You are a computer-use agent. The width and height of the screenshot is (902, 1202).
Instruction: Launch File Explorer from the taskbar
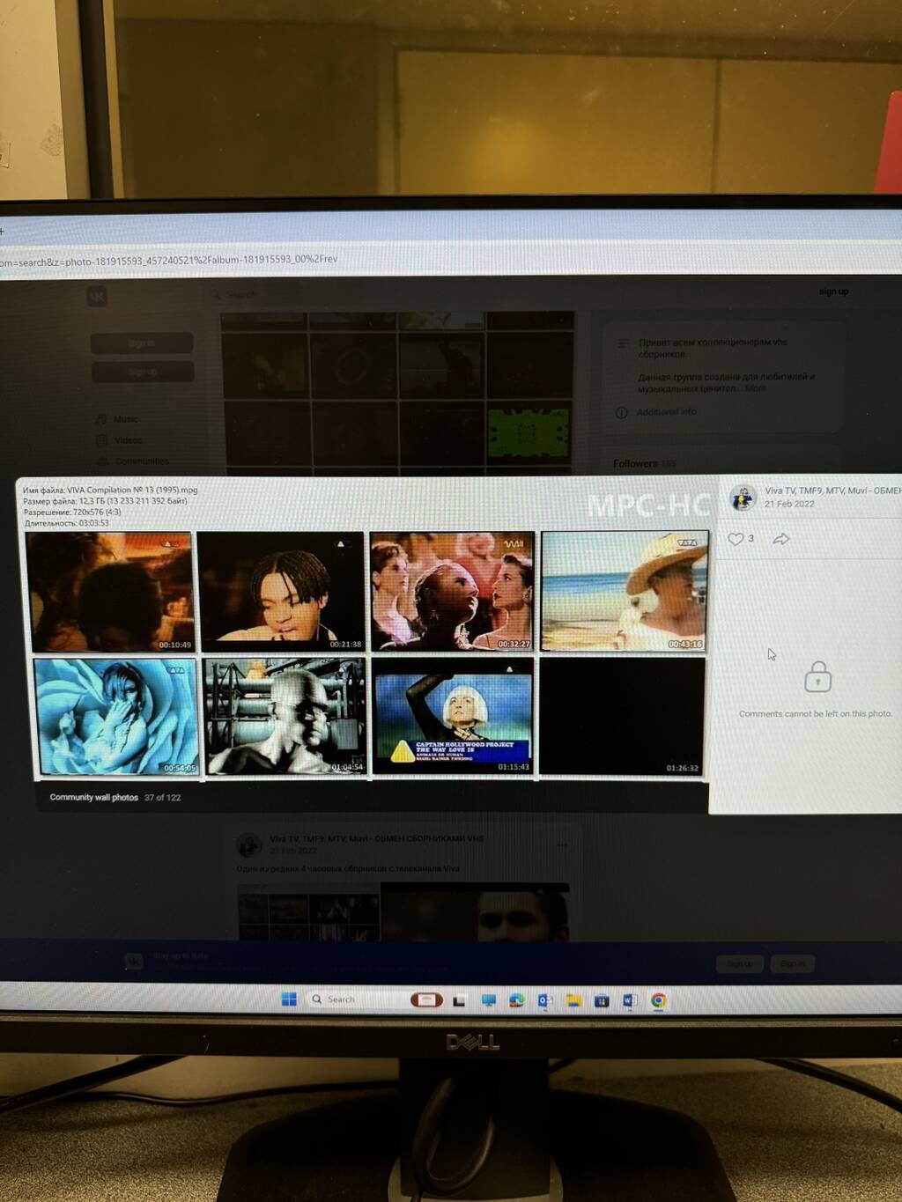pos(573,1000)
